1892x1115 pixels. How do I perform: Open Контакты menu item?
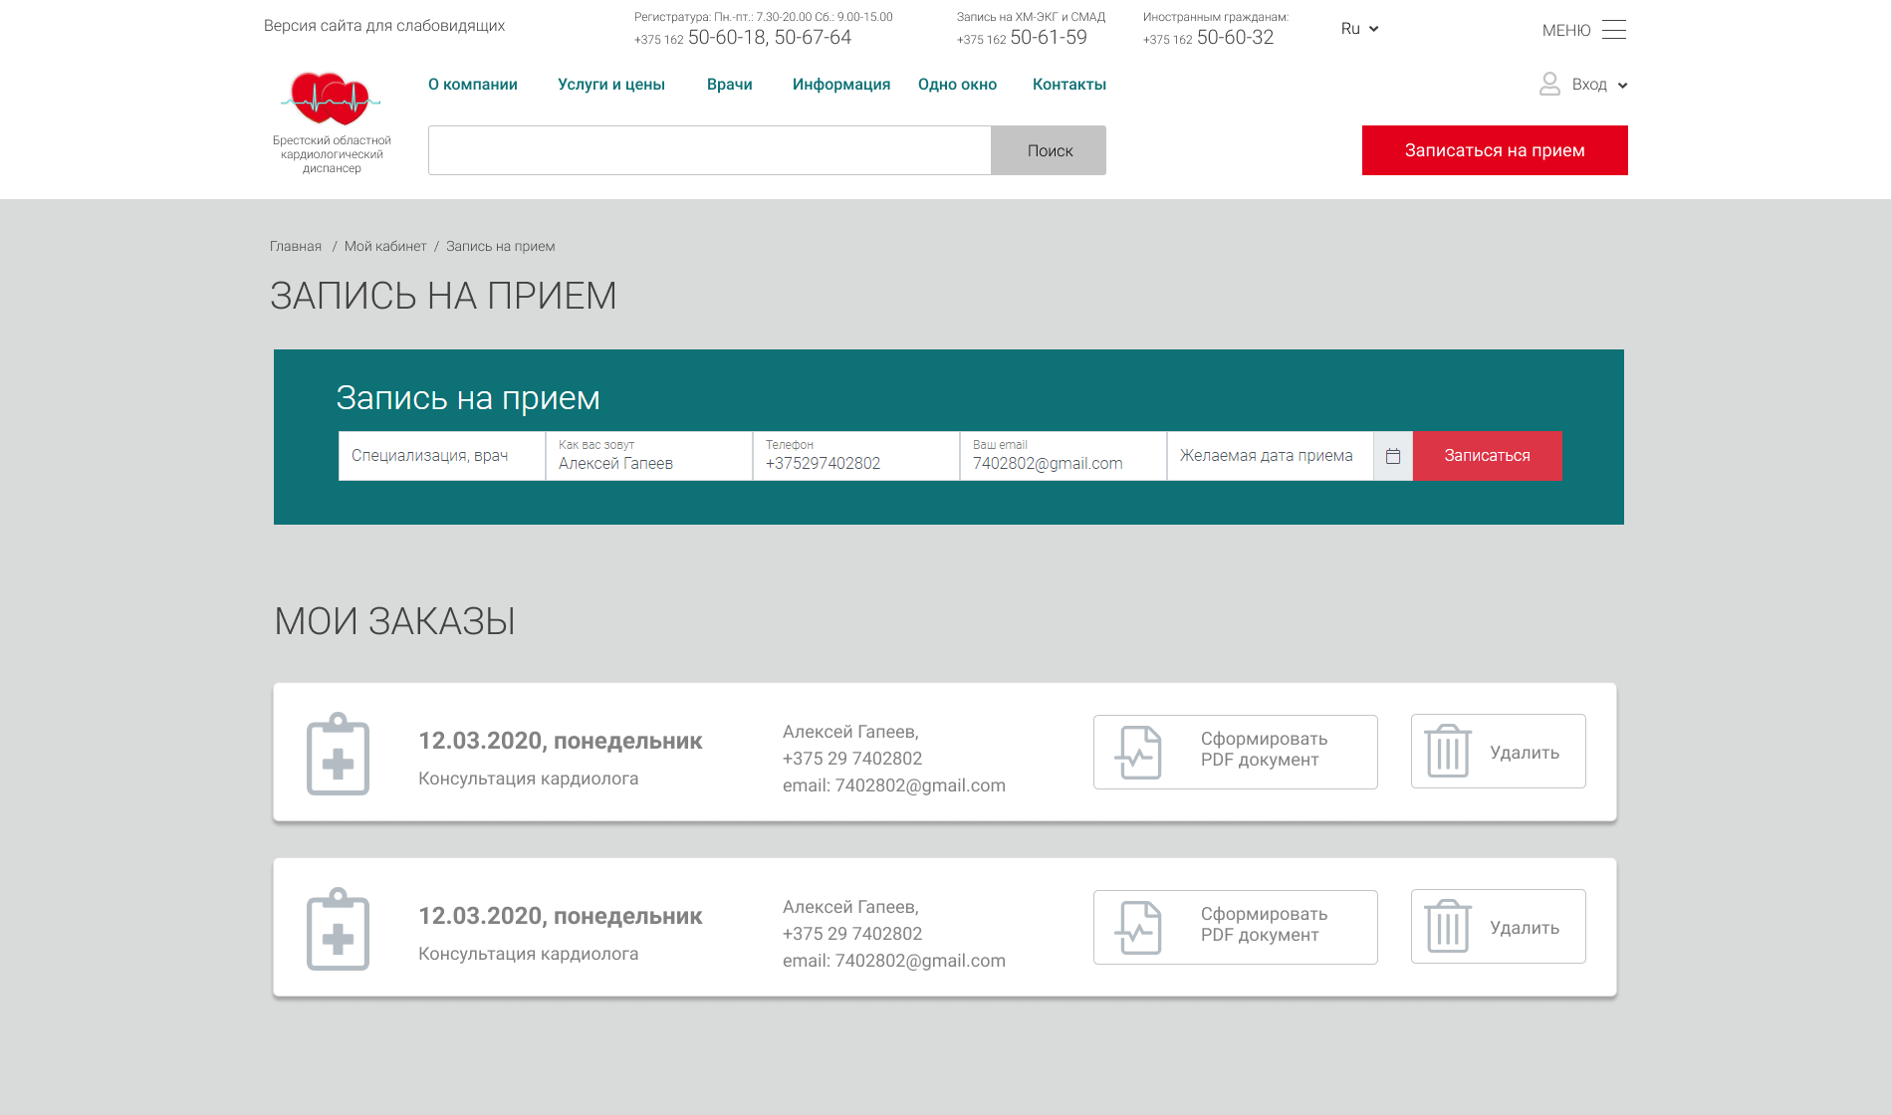[x=1069, y=85]
